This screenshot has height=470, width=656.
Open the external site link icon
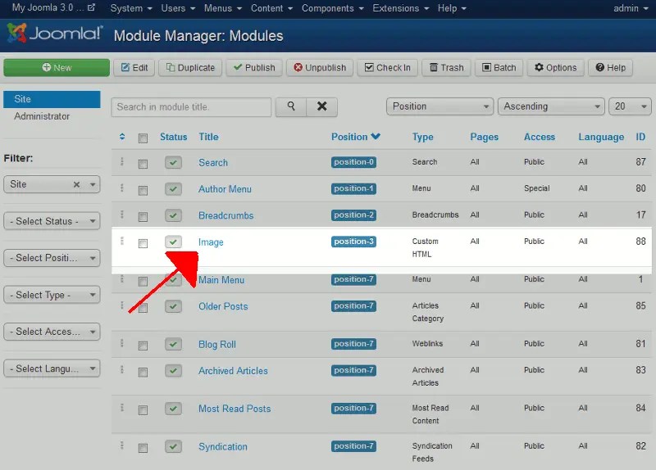coord(91,7)
